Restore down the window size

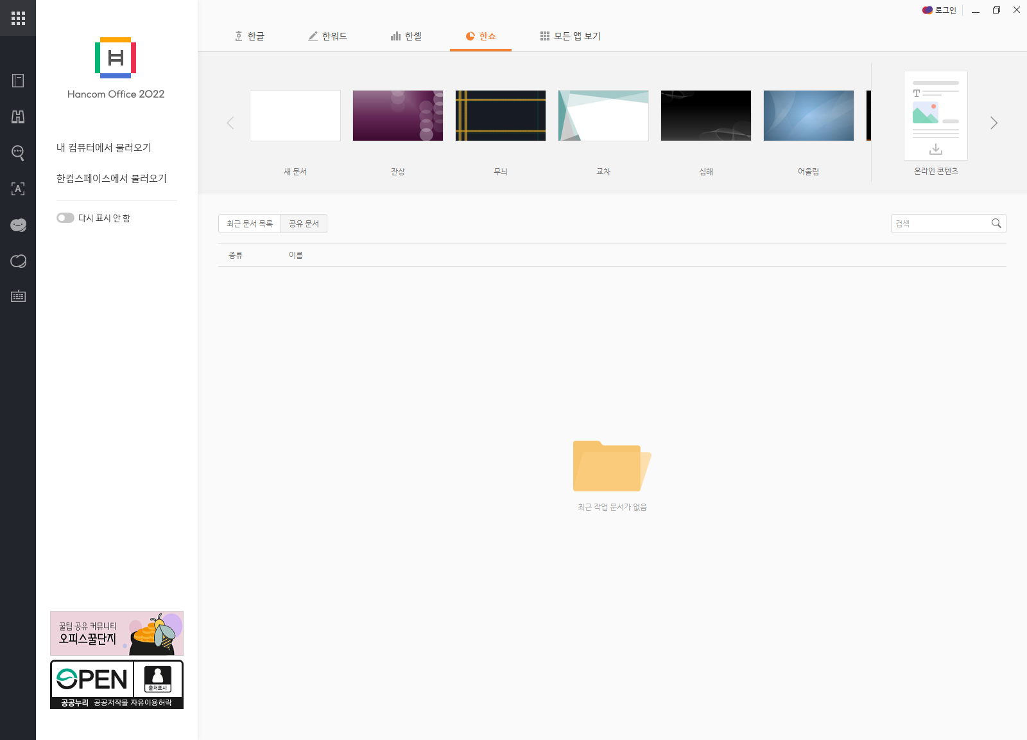point(996,10)
